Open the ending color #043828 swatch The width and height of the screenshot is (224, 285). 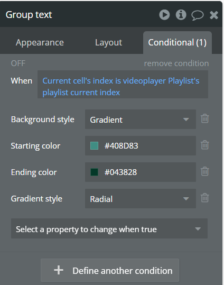tap(94, 172)
